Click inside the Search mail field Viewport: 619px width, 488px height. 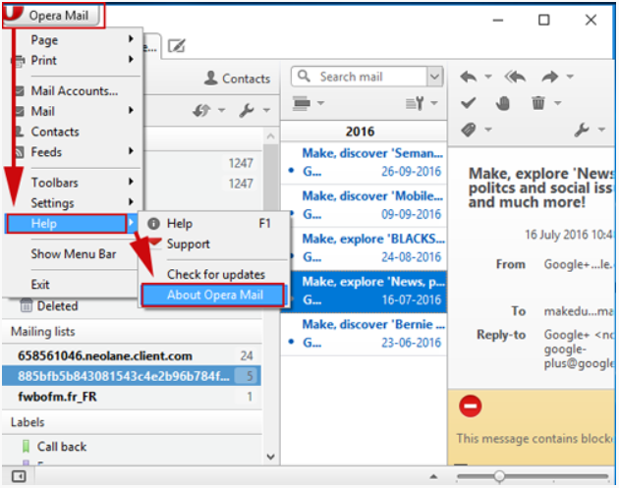click(359, 77)
